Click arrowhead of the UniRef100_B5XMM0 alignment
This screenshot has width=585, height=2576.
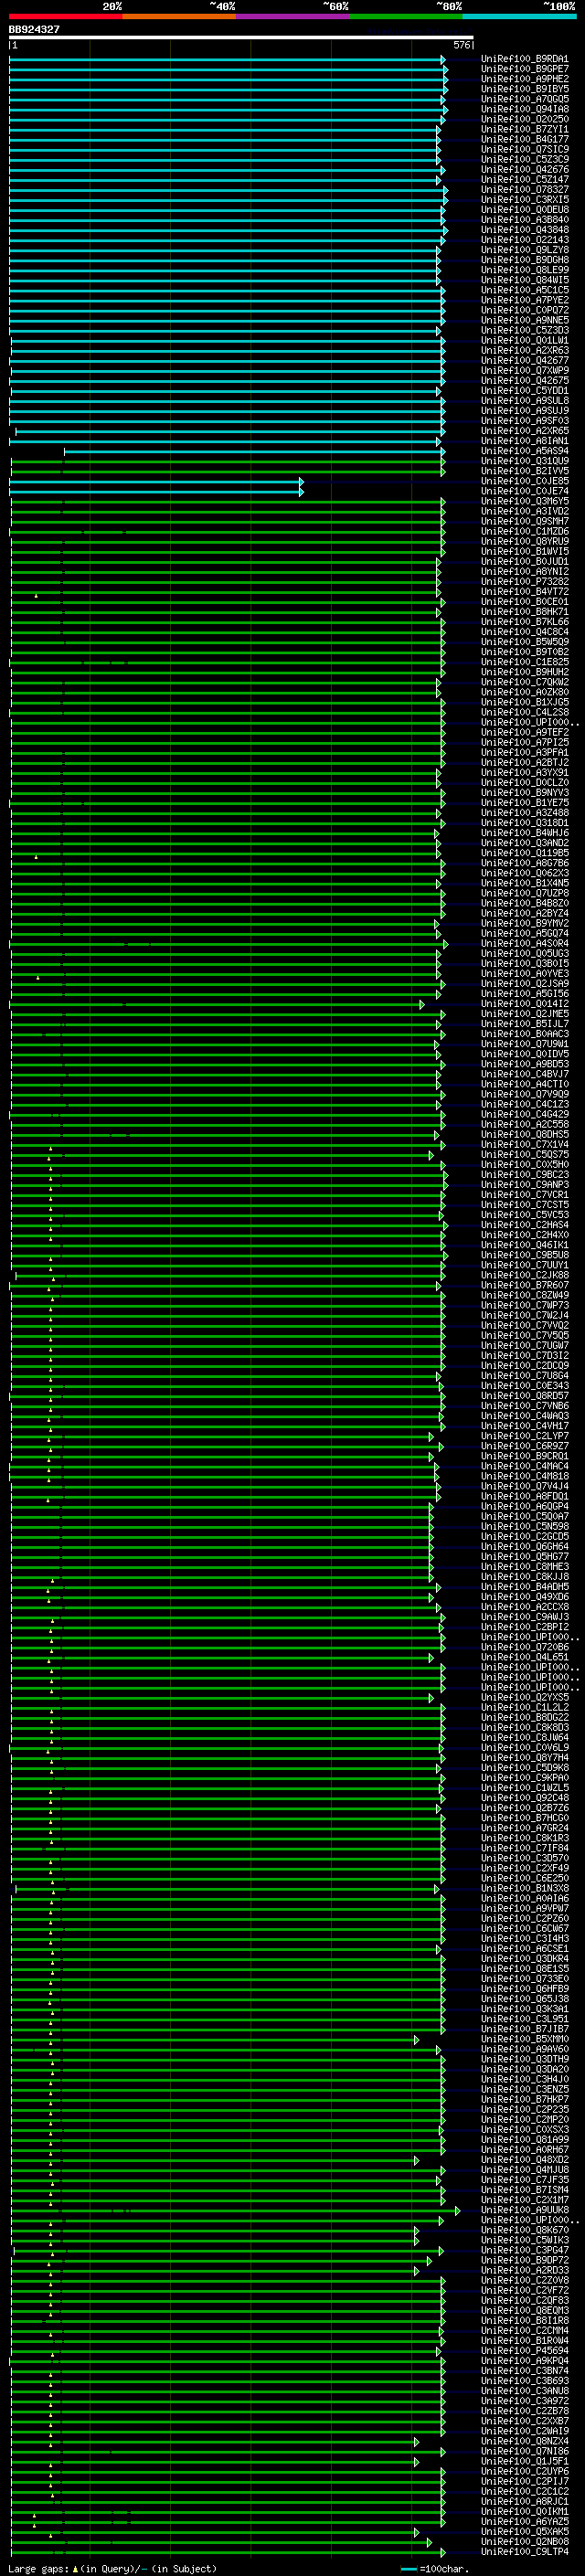[417, 2040]
